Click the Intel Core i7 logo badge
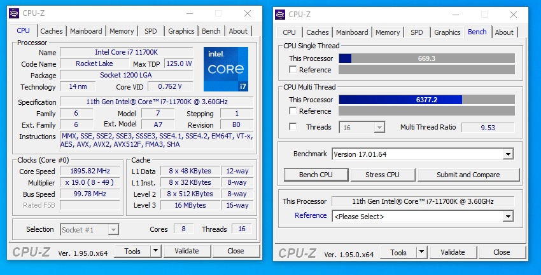 click(x=226, y=69)
